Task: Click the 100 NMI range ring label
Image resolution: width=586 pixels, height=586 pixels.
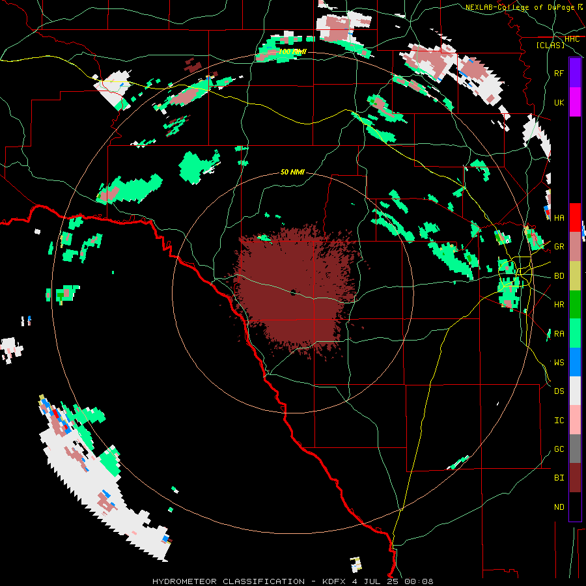Action: click(292, 51)
